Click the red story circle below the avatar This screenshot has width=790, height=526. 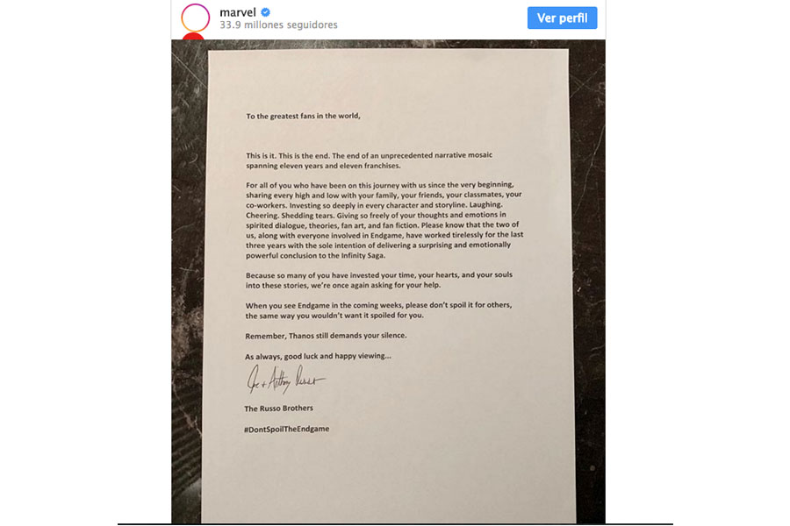coord(193,37)
